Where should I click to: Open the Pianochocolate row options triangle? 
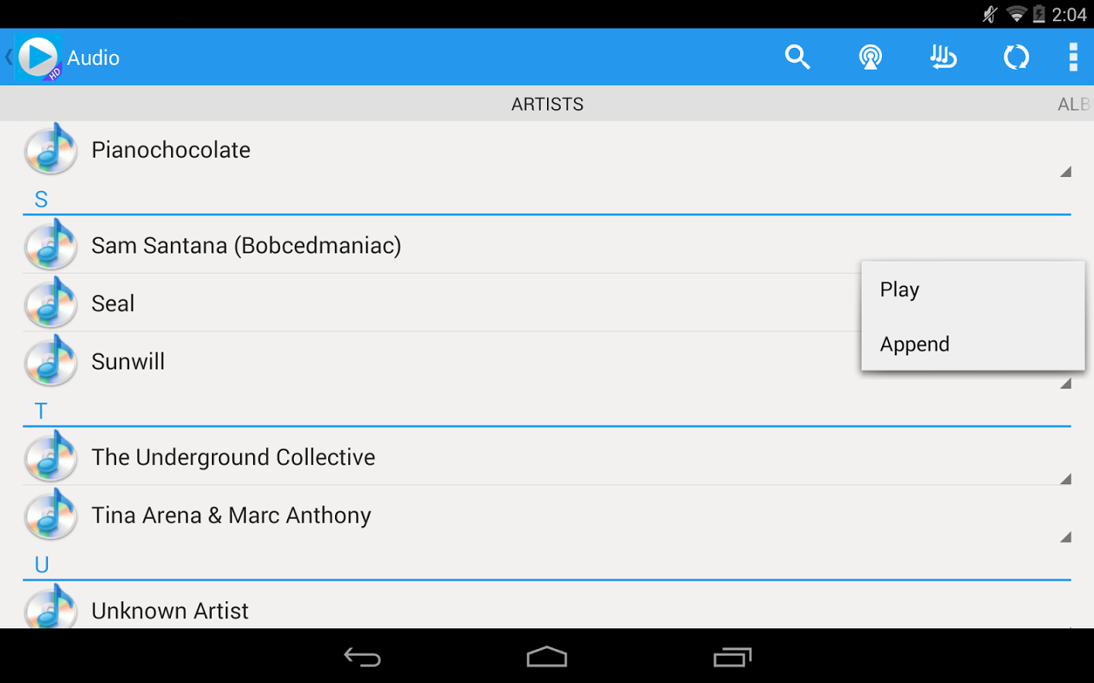(1065, 172)
